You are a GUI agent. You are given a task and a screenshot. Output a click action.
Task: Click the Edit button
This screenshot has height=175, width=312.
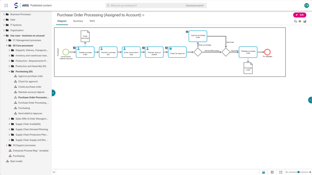[300, 15]
